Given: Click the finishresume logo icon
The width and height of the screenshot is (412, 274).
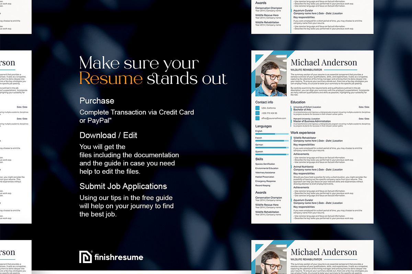Looking at the screenshot, I should pyautogui.click(x=85, y=257).
